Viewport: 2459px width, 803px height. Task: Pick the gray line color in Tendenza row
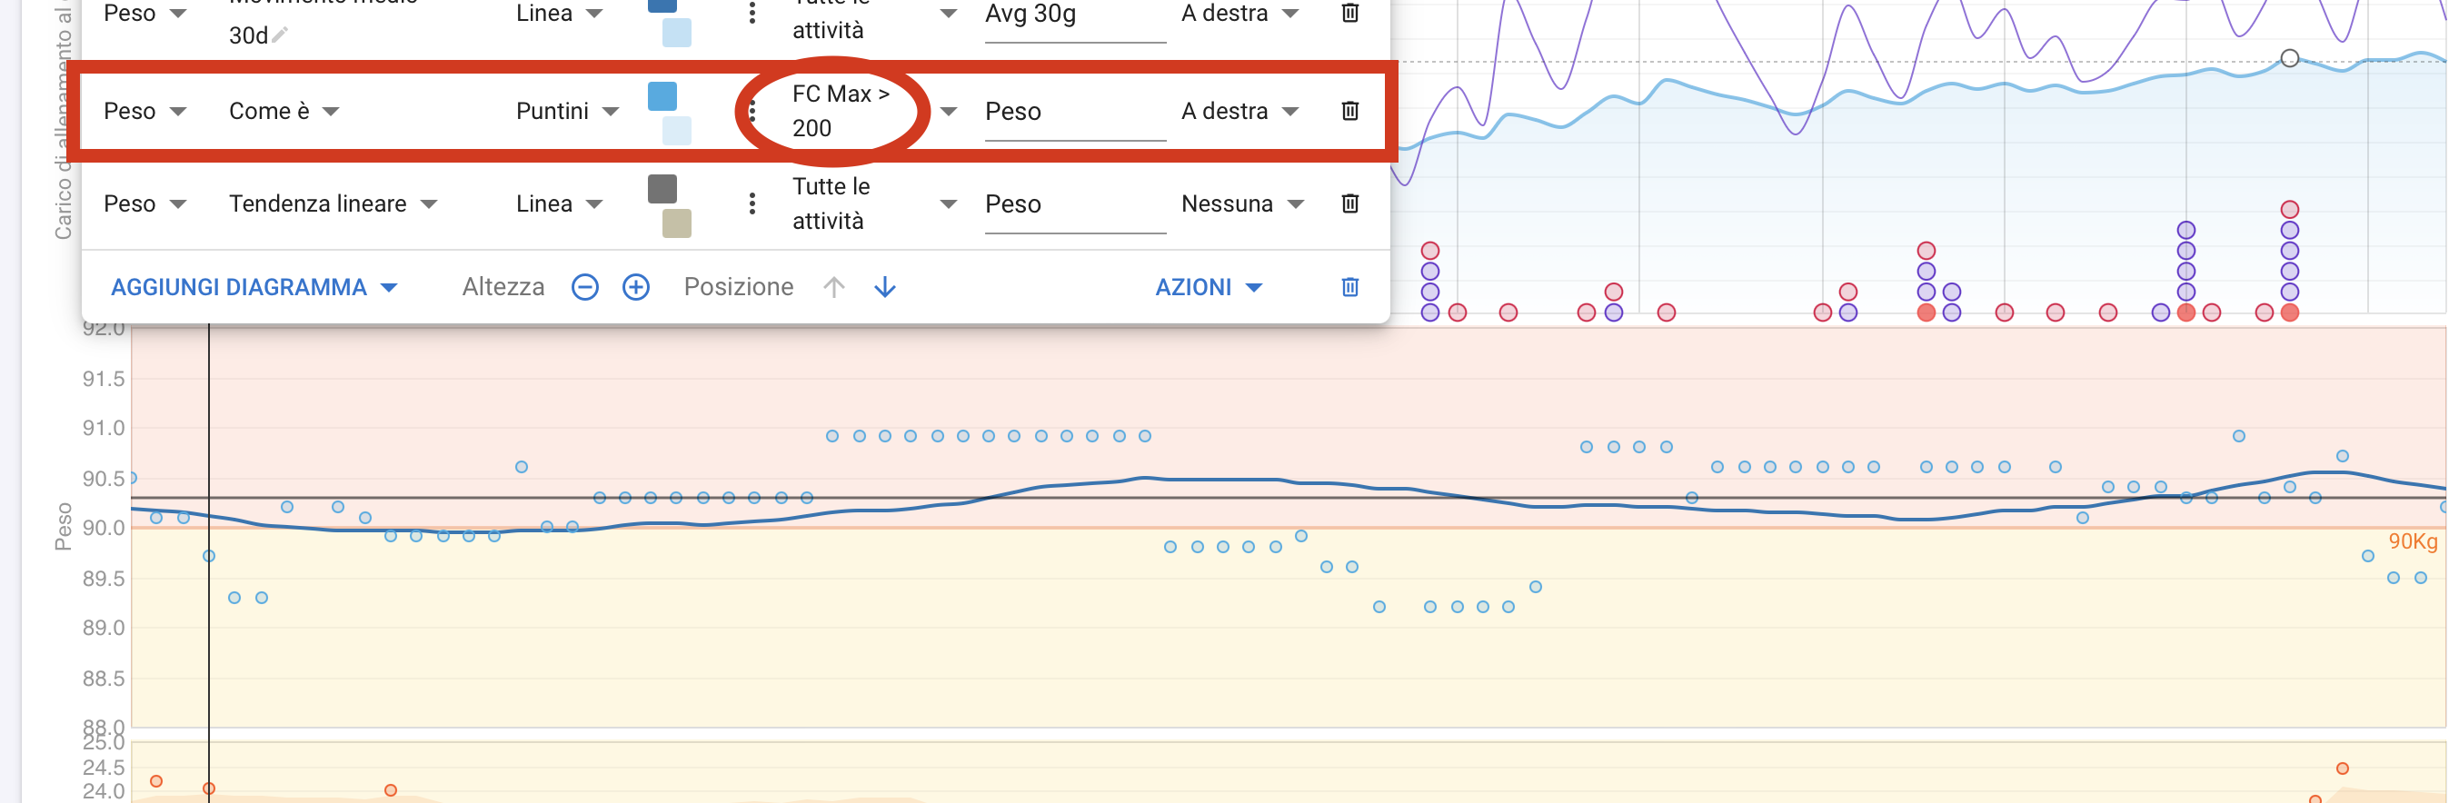[x=662, y=188]
